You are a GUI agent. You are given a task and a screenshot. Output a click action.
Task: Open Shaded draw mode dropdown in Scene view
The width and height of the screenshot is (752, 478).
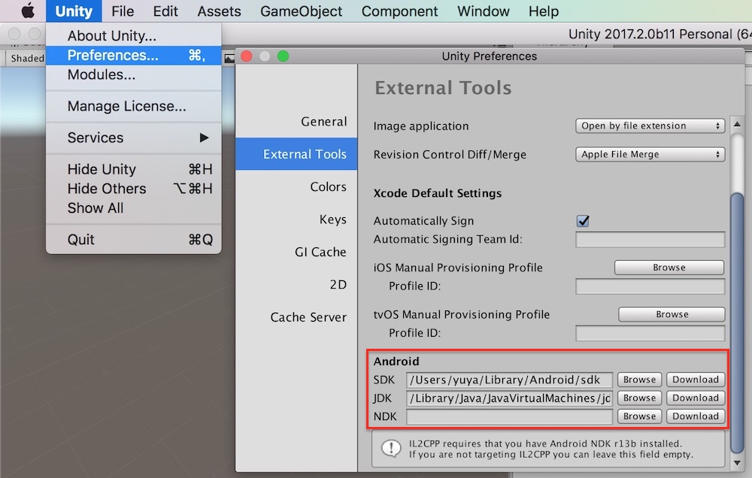[26, 58]
